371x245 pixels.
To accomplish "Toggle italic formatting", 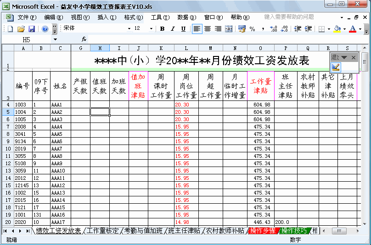I will [x=173, y=29].
